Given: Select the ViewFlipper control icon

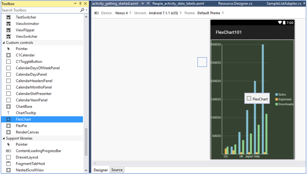Looking at the screenshot, I should (x=8, y=30).
